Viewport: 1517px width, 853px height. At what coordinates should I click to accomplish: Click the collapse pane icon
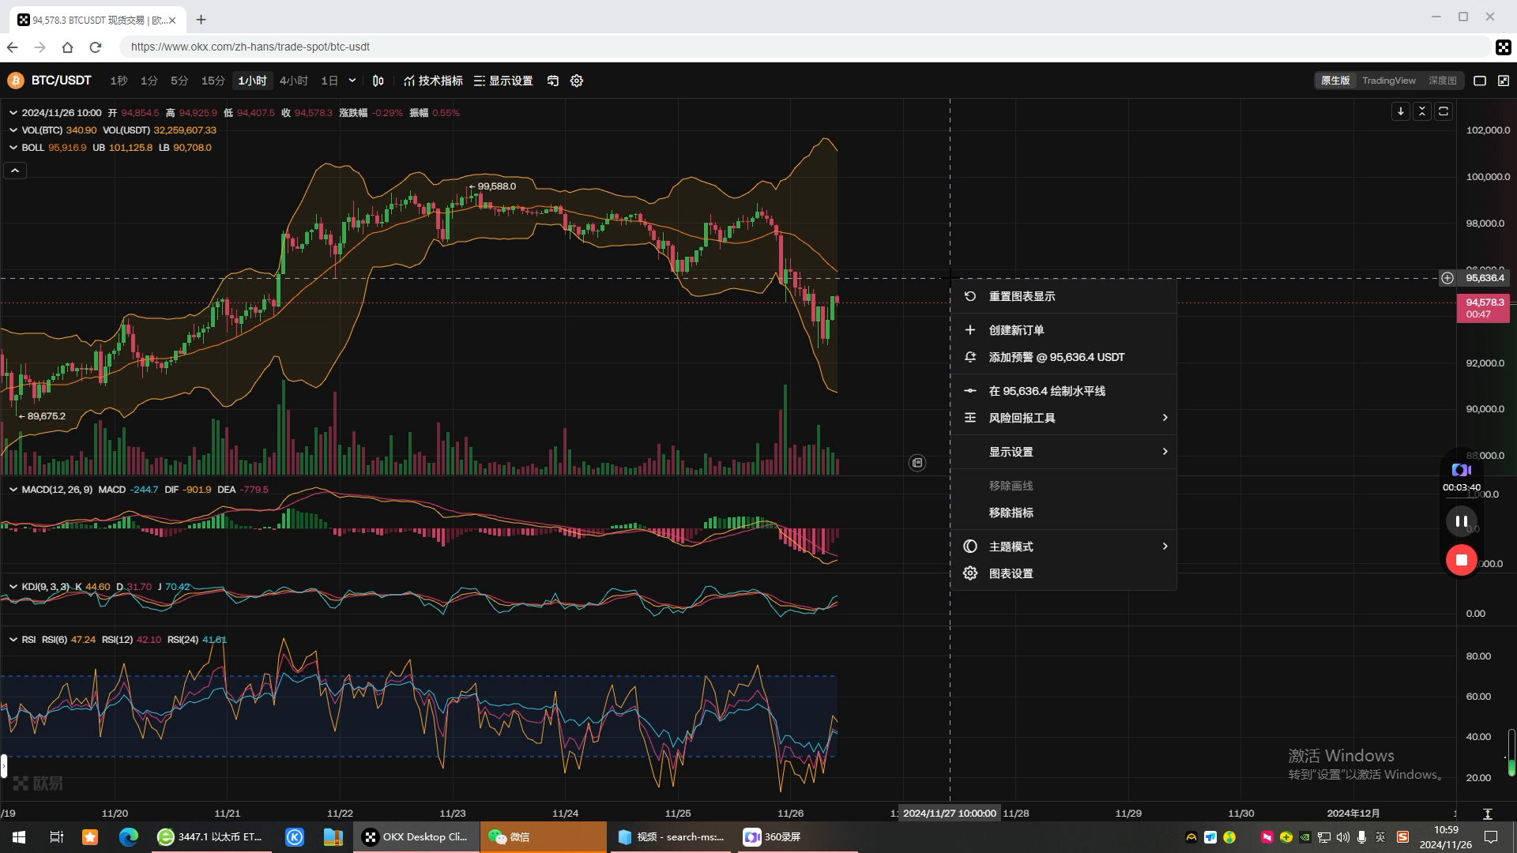click(x=1422, y=111)
